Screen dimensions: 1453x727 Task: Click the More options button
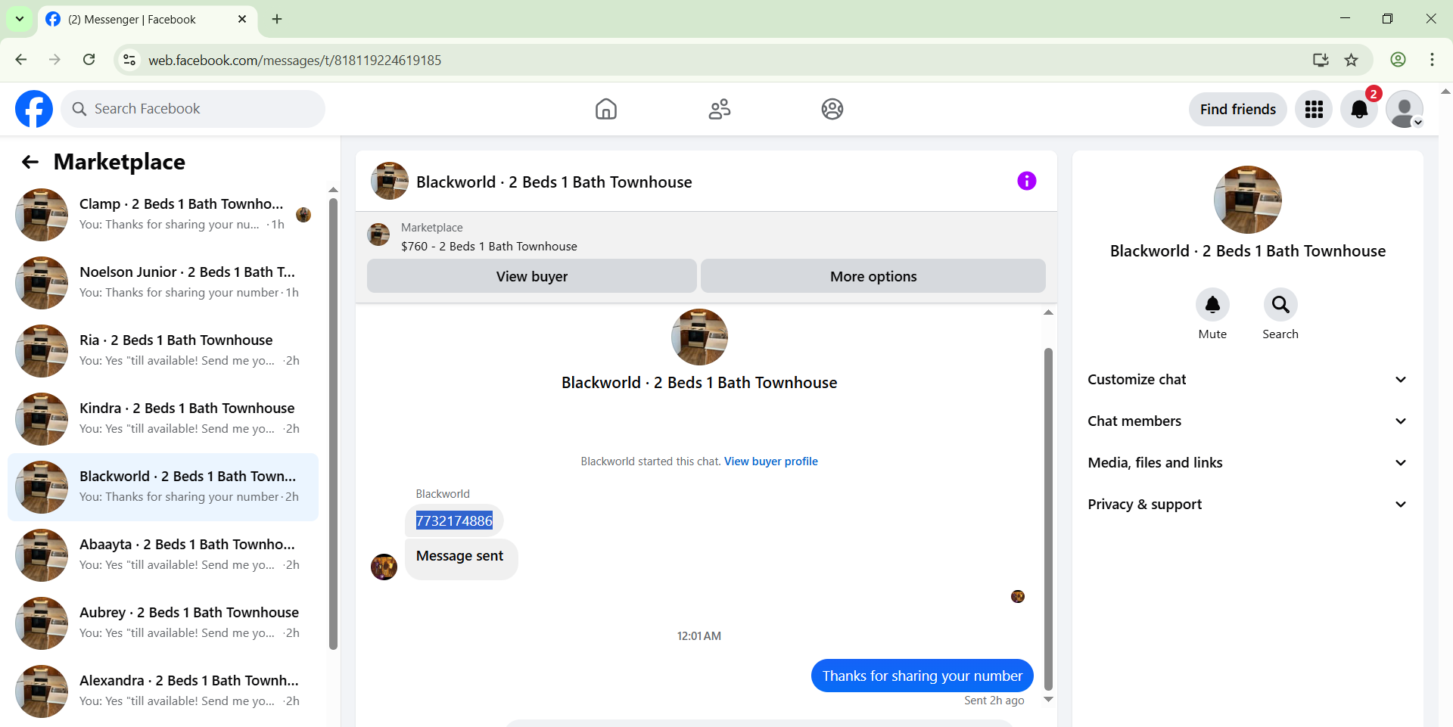[x=873, y=276]
